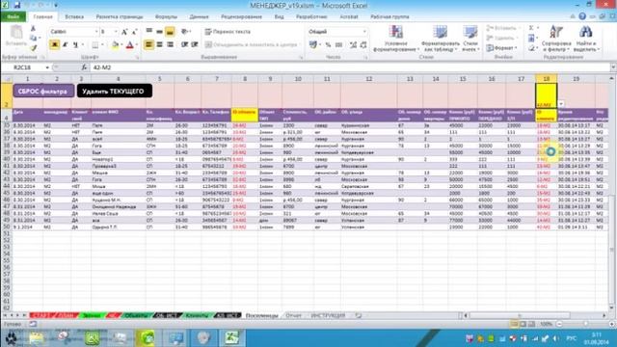Toggle bottom vertical alignment
Screen dimensions: 617x347
coord(170,32)
